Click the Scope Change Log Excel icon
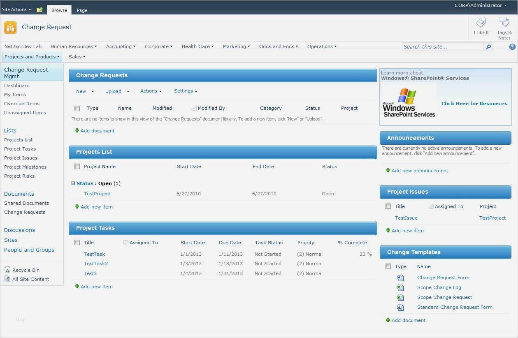 coord(400,287)
